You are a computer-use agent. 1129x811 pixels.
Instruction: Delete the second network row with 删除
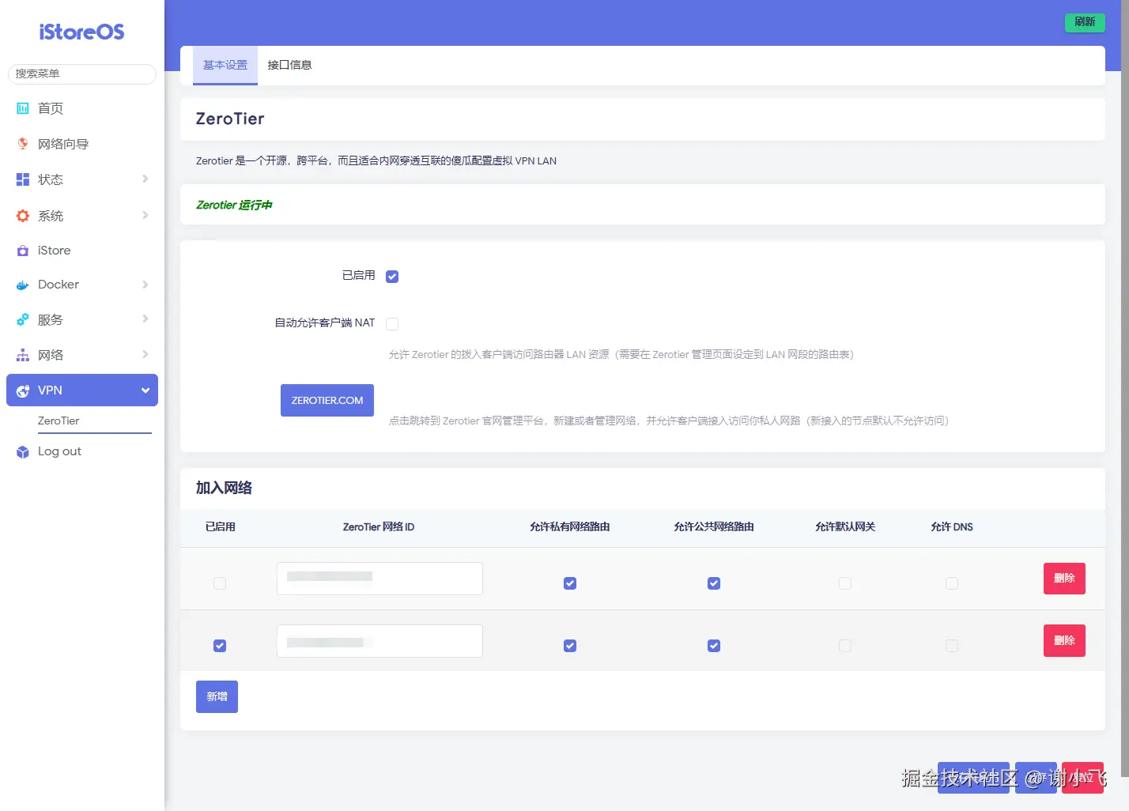(x=1064, y=641)
